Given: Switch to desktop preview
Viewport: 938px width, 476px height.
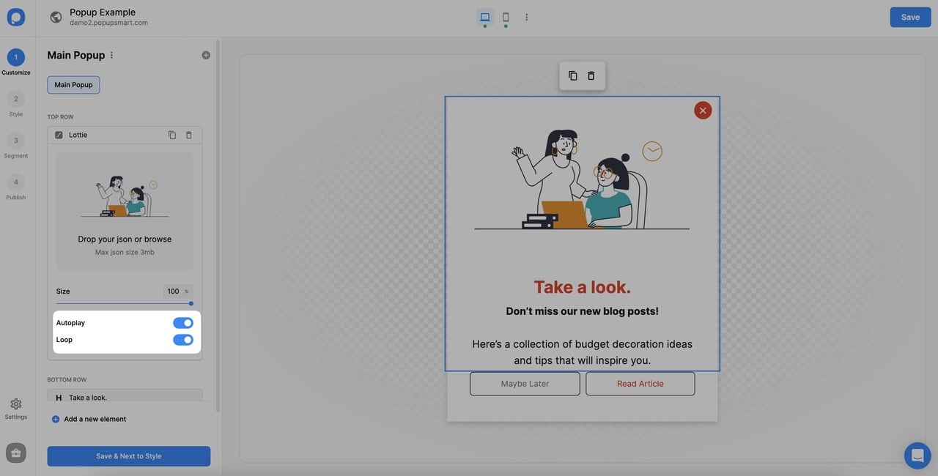Looking at the screenshot, I should pos(484,17).
